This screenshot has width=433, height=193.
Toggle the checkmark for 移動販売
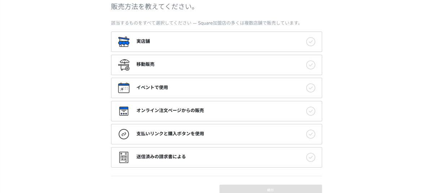click(311, 65)
